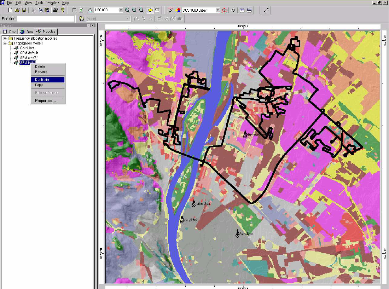This screenshot has width=389, height=289.
Task: Select the Cost-Hata propagation model
Action: coord(27,48)
